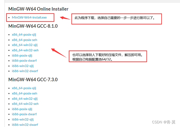
Task: Click x86_64-win32-seh under GCC-8.1.0
Action: click(25, 50)
